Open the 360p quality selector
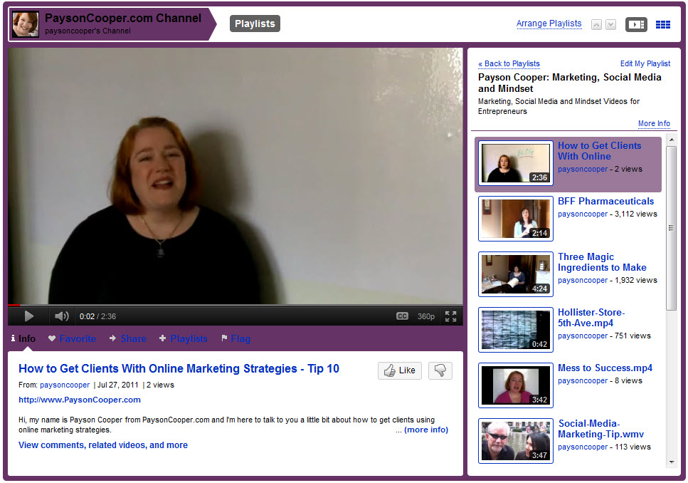 tap(425, 316)
